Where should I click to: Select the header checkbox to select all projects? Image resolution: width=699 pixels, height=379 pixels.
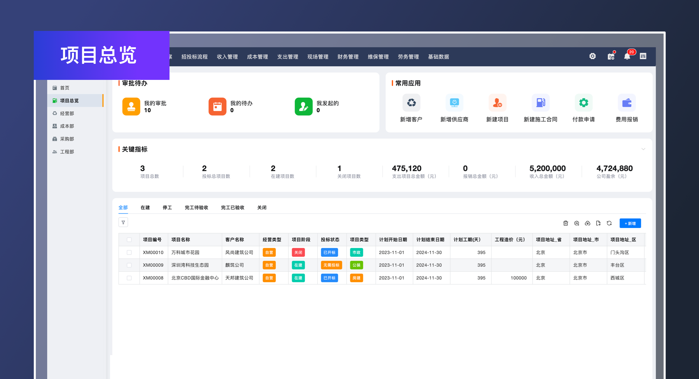(129, 239)
